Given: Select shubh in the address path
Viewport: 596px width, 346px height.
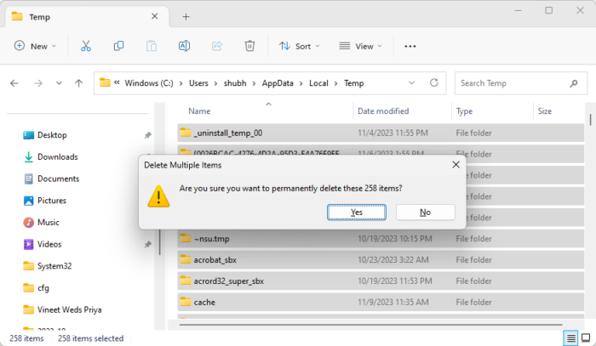Looking at the screenshot, I should tap(235, 83).
